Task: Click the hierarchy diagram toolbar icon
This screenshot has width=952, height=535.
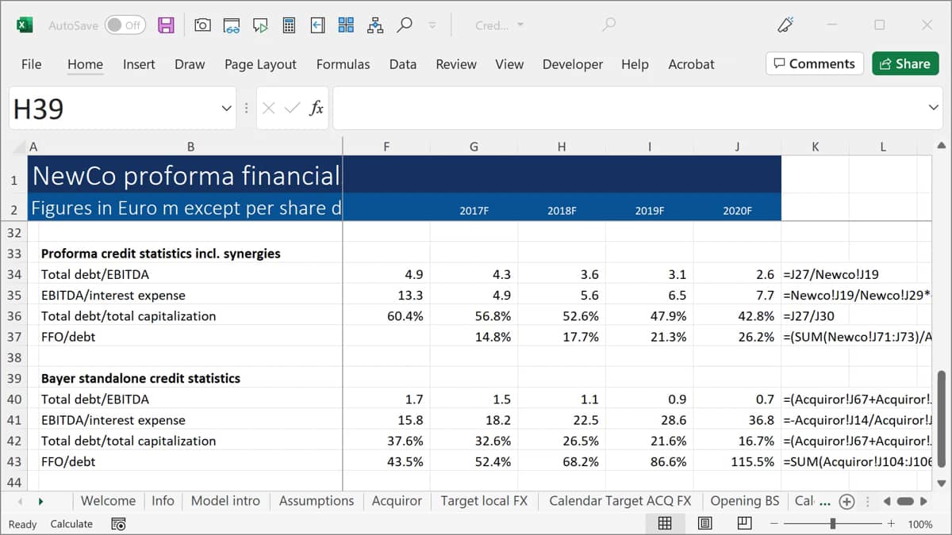Action: 375,25
